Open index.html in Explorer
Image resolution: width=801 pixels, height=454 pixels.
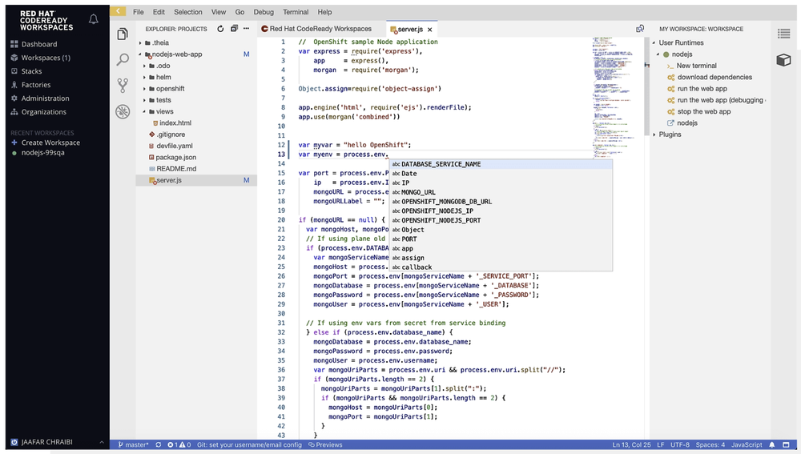pos(175,123)
